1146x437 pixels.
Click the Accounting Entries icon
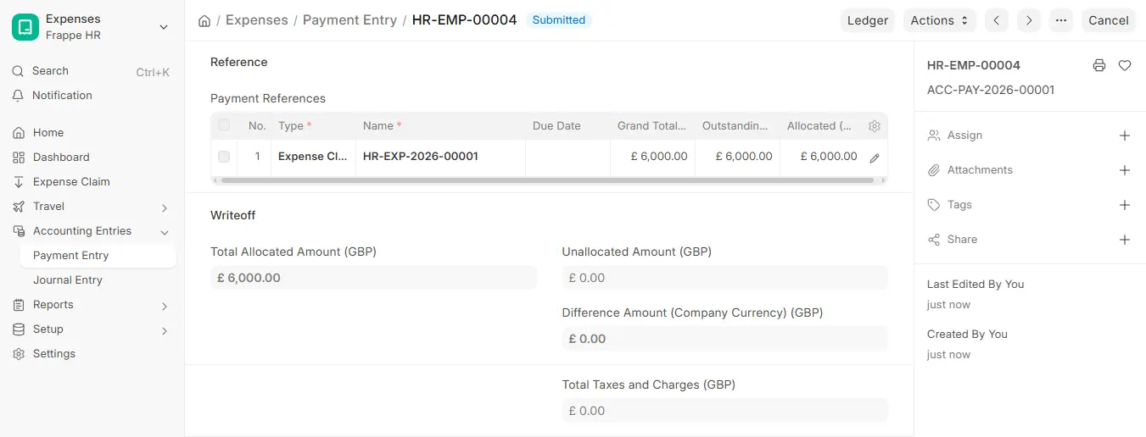[x=19, y=231]
